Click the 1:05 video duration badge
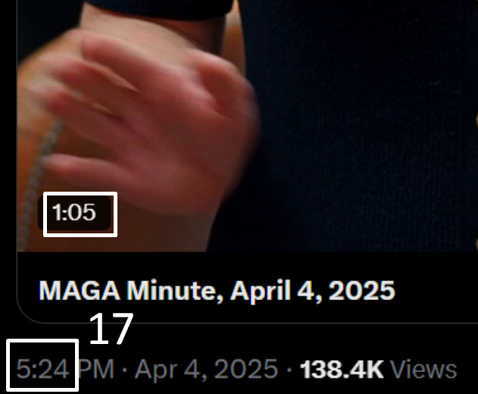Image resolution: width=478 pixels, height=394 pixels. coord(74,213)
